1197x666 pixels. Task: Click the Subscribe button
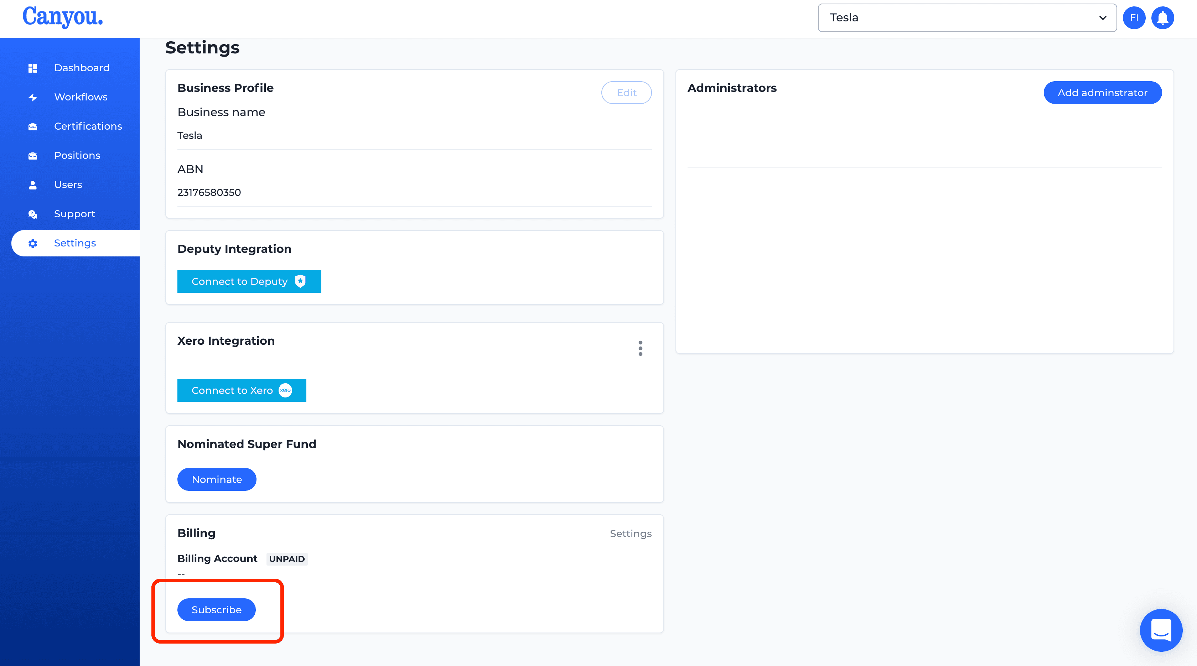217,610
